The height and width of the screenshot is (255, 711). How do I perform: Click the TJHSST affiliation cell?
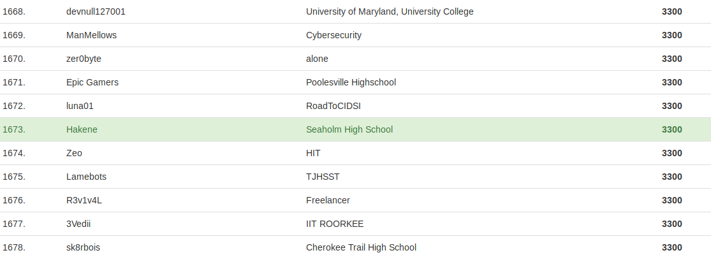point(323,177)
